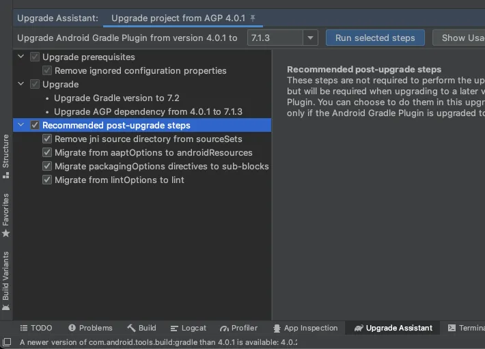The height and width of the screenshot is (349, 485).
Task: Uncheck Recommended post-upgrade steps checkbox
Action: coord(35,125)
